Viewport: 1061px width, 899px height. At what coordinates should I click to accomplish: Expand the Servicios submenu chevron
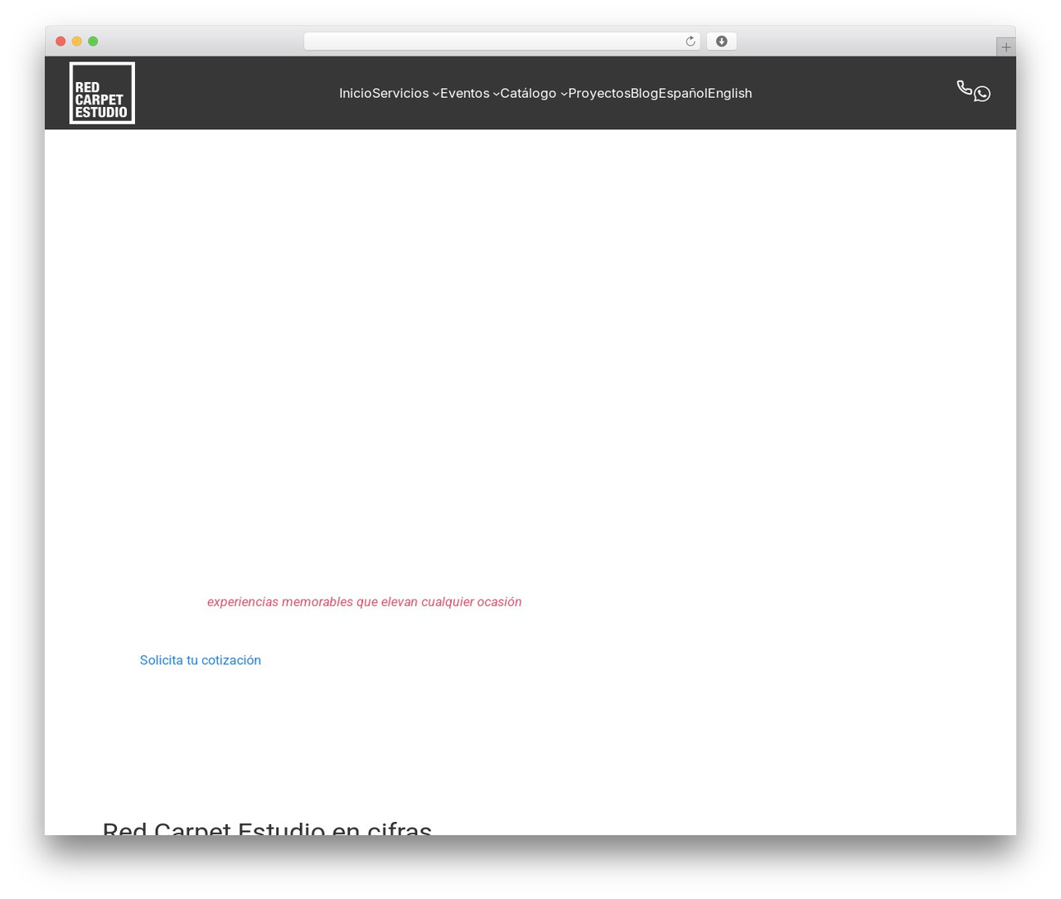tap(436, 94)
